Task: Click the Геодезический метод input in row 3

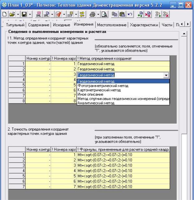Action: click(120, 75)
